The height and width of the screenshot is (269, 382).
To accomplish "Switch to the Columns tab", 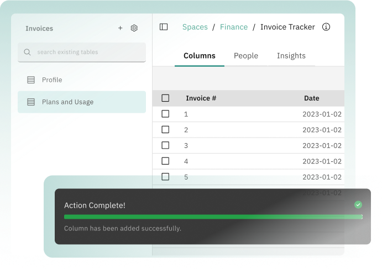I will tap(199, 56).
